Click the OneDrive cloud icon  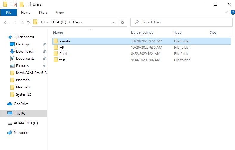click(x=10, y=104)
